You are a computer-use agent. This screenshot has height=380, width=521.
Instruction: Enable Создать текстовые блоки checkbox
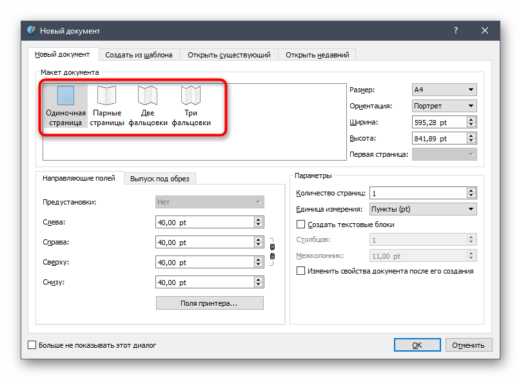[300, 225]
